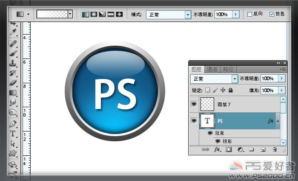This screenshot has width=298, height=181.
Task: Create new adjustment layer
Action: tap(241, 149)
